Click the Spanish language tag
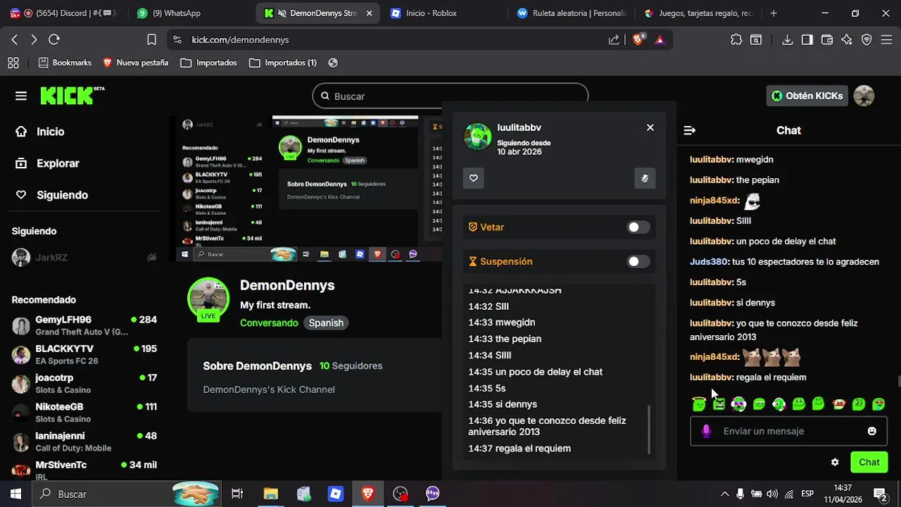Screen dimensions: 901x507 pos(326,323)
